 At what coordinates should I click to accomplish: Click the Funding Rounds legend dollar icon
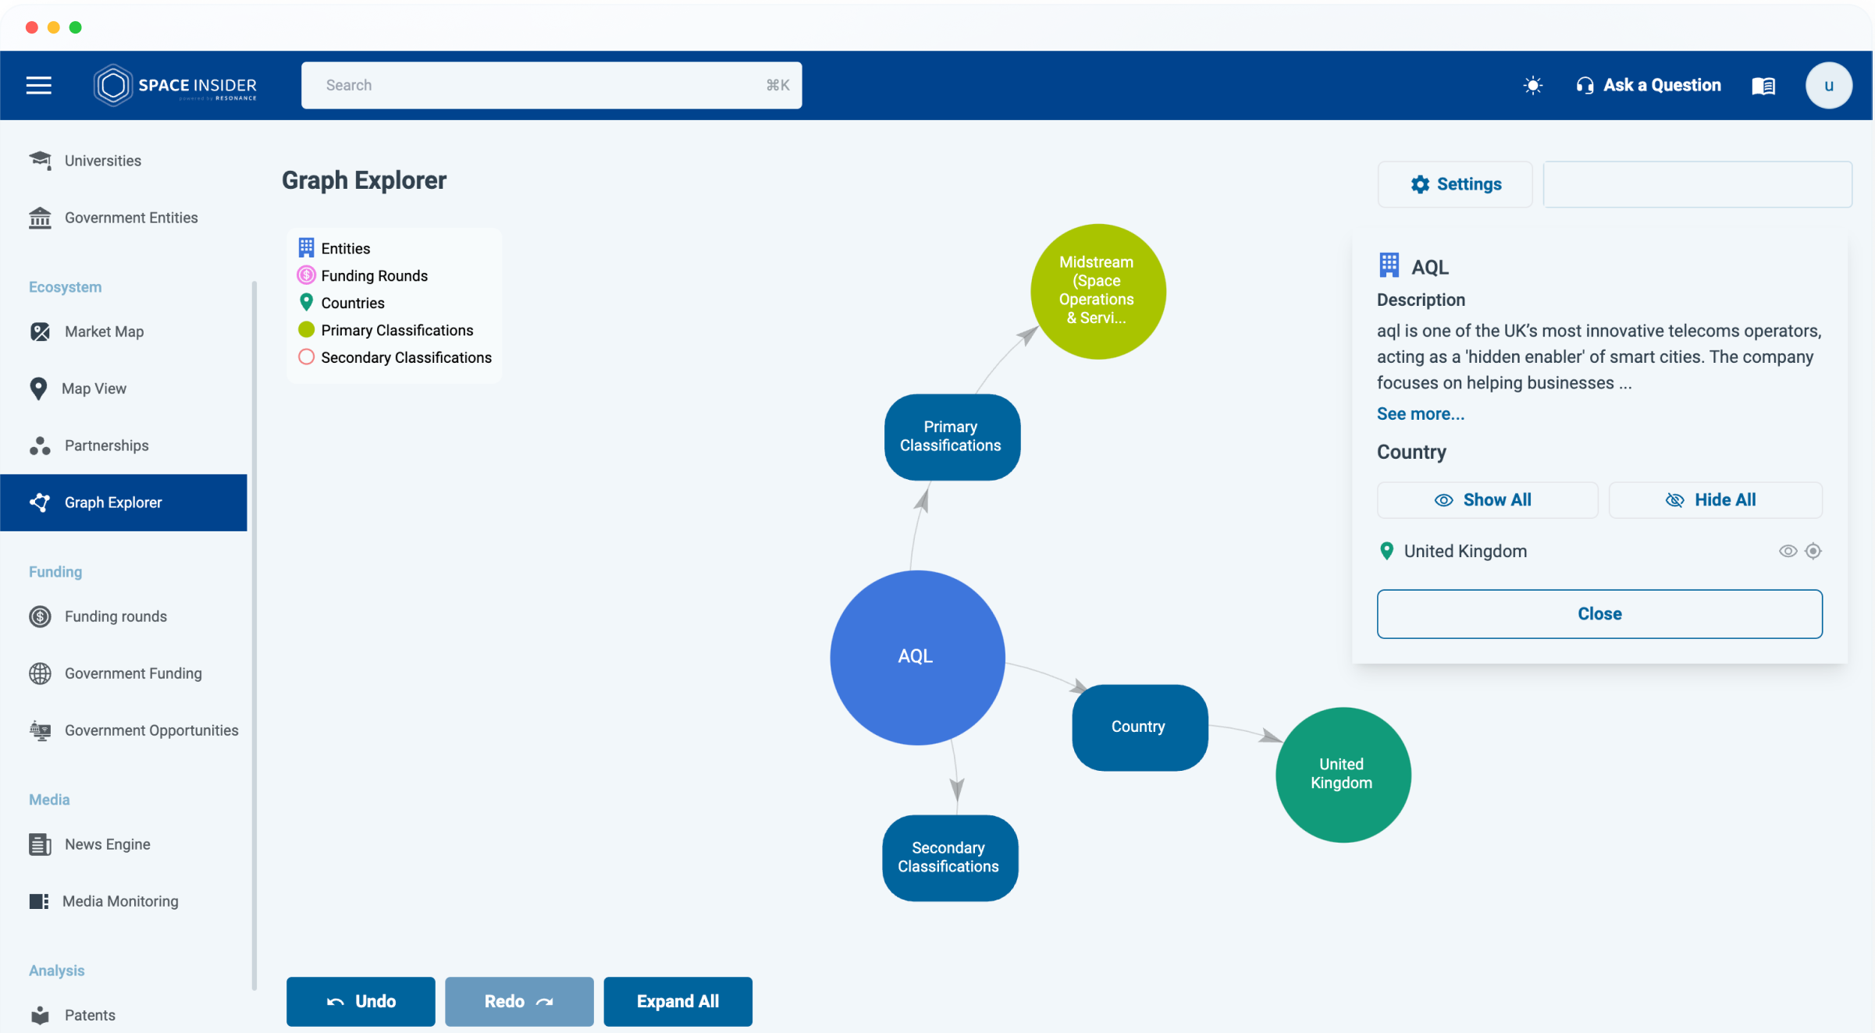tap(306, 275)
